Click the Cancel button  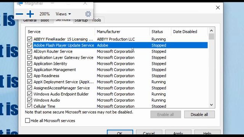(x=149, y=132)
